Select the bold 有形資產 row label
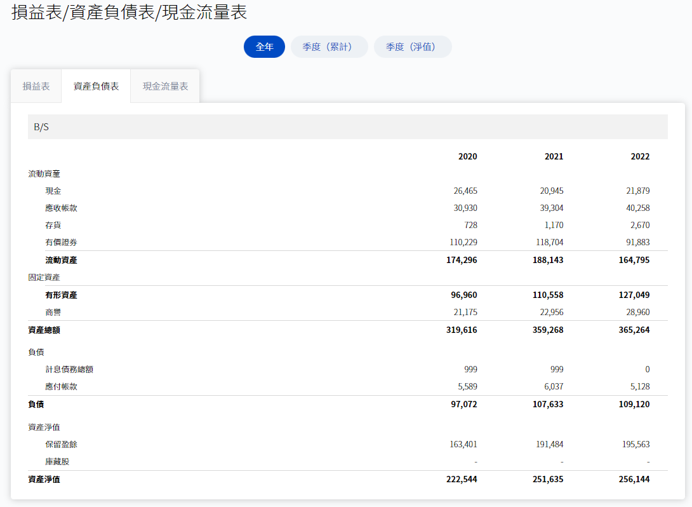The height and width of the screenshot is (507, 692). 62,295
